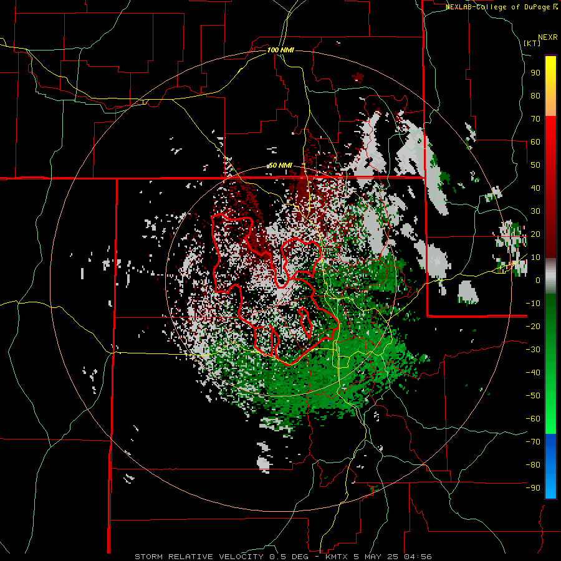Image resolution: width=561 pixels, height=561 pixels.
Task: Click the -70 value on the velocity scale
Action: point(533,441)
